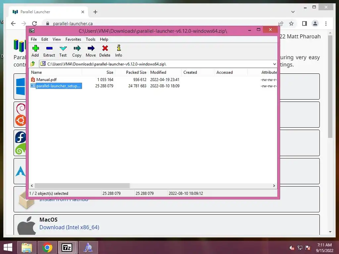Click the 24 781 683 packed size

pos(137,86)
